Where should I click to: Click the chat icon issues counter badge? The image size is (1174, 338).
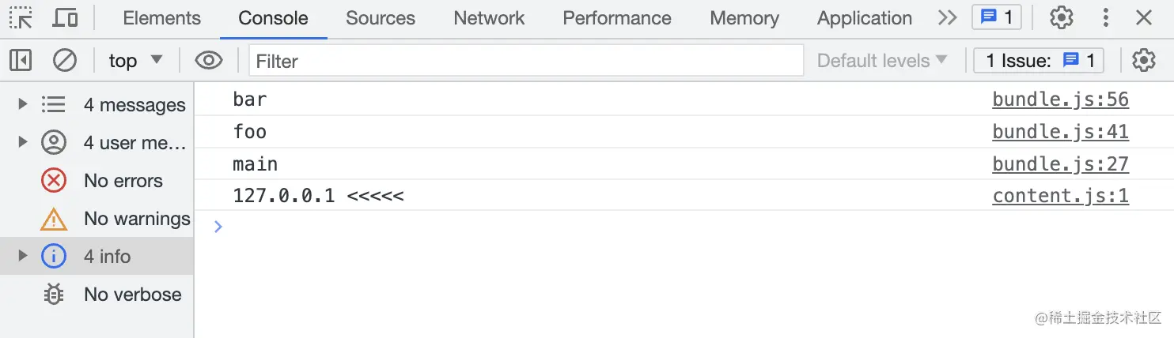(996, 17)
